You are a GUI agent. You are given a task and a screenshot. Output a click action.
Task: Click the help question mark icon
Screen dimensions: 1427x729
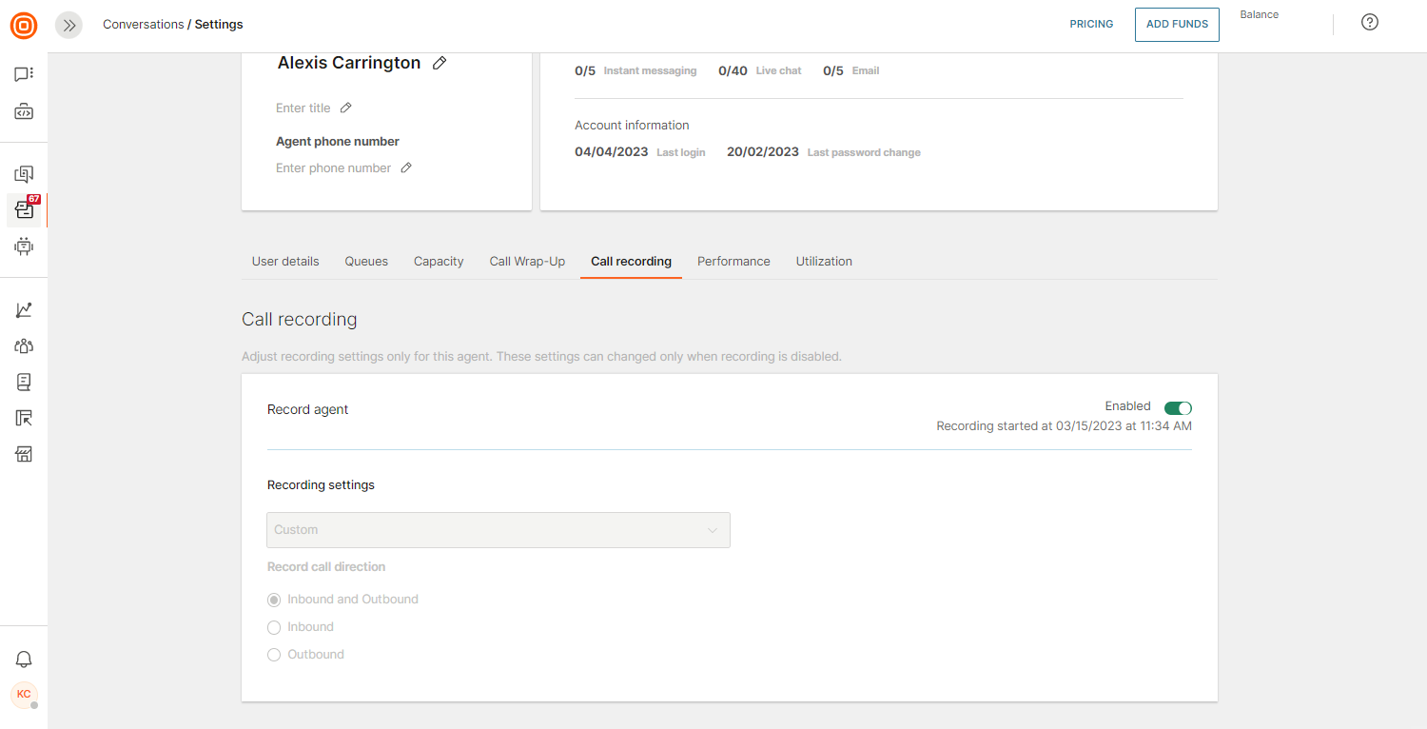(x=1370, y=23)
